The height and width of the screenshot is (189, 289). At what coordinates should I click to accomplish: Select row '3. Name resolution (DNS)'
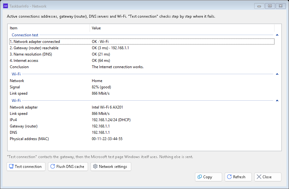pos(142,54)
